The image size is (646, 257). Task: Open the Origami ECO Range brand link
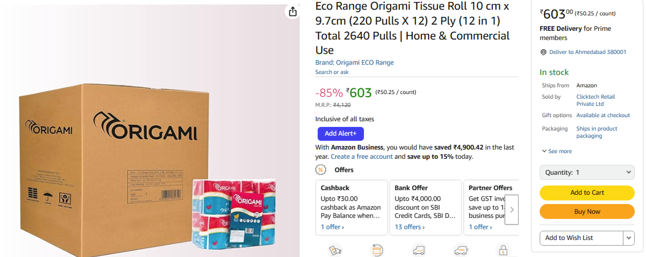355,63
